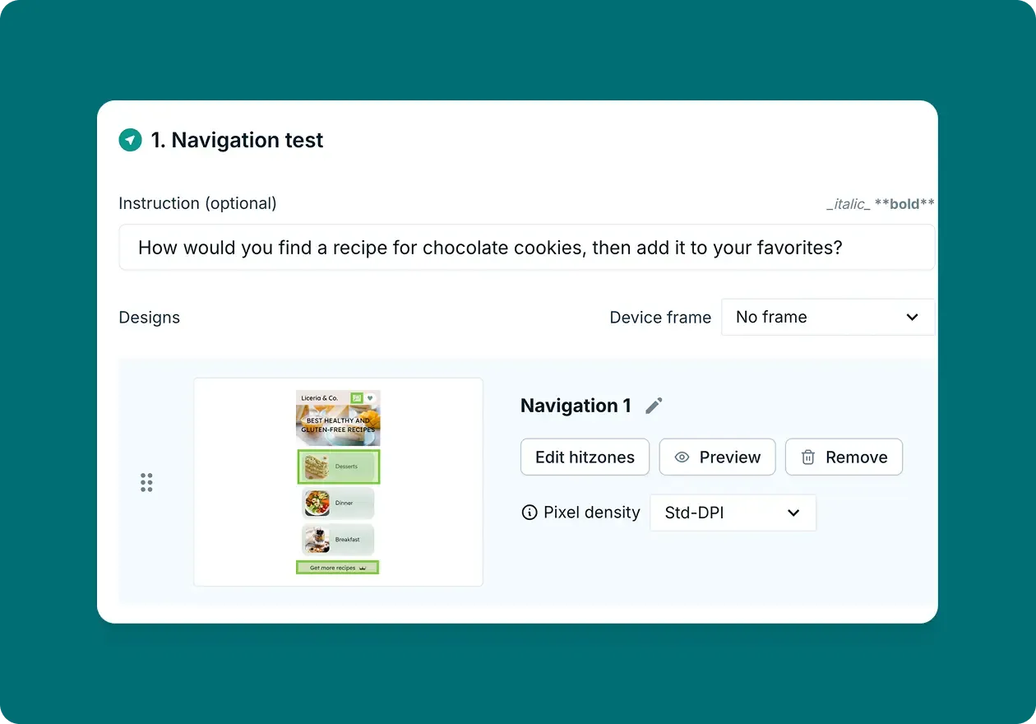Click inside the instruction text field
Image resolution: width=1036 pixels, height=724 pixels.
(x=526, y=247)
